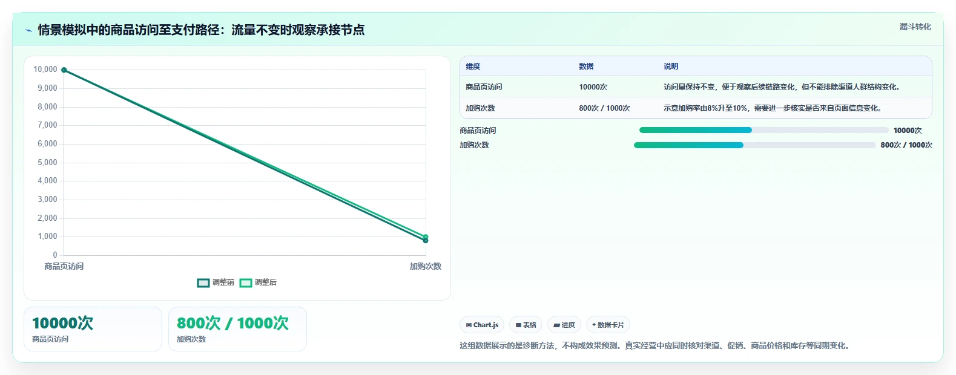
Task: Click the 10000次 value beside the progress bar
Action: (908, 131)
